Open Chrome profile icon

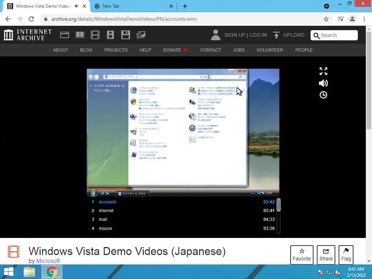[352, 19]
